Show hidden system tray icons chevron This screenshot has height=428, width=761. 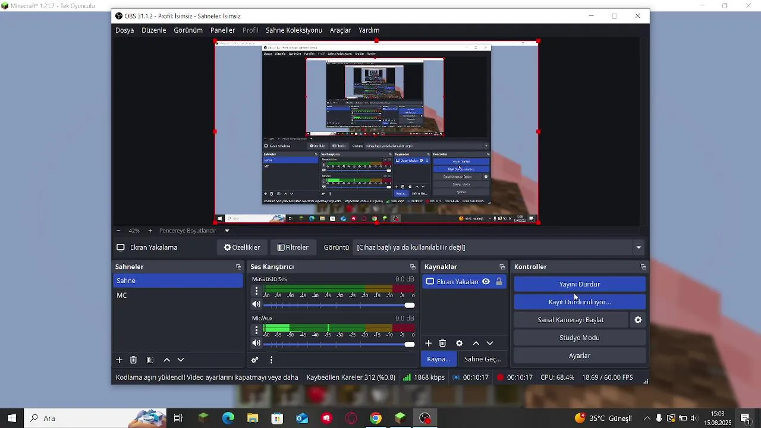coord(647,418)
